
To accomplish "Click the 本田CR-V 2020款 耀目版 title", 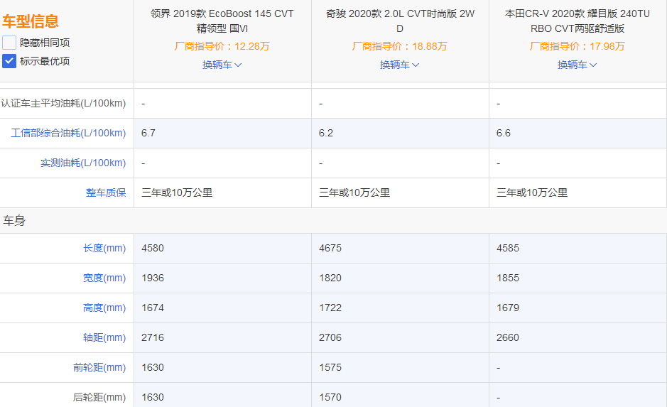I will click(x=577, y=21).
